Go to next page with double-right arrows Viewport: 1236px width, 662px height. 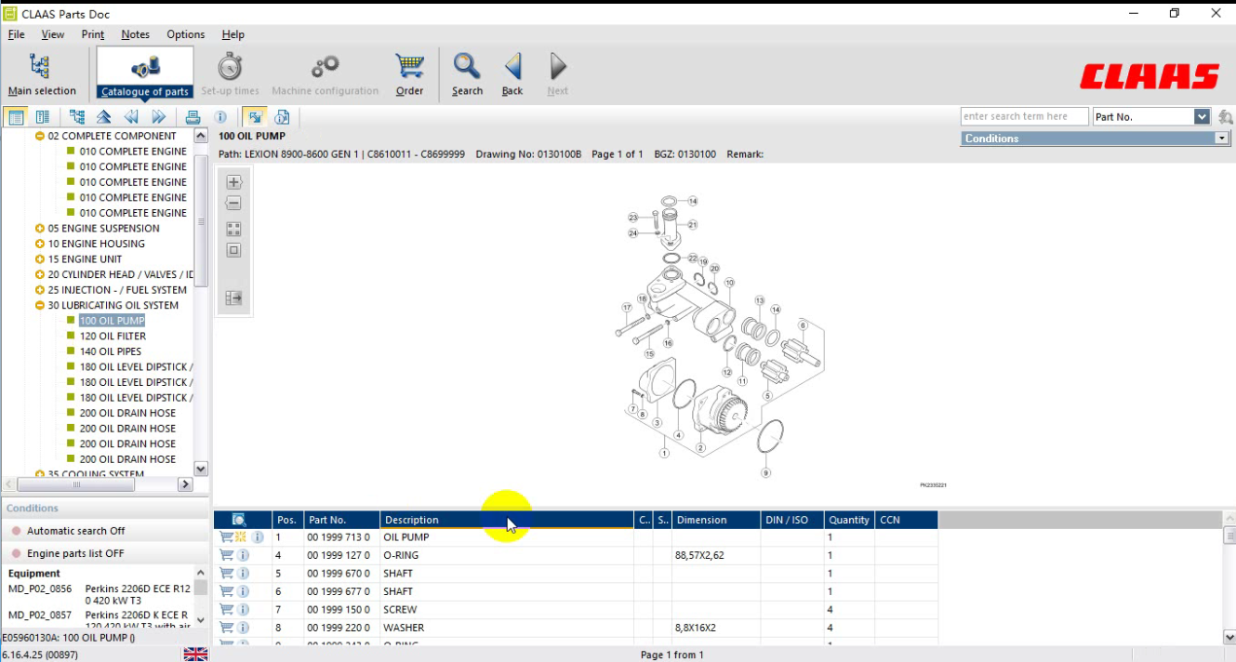(159, 117)
